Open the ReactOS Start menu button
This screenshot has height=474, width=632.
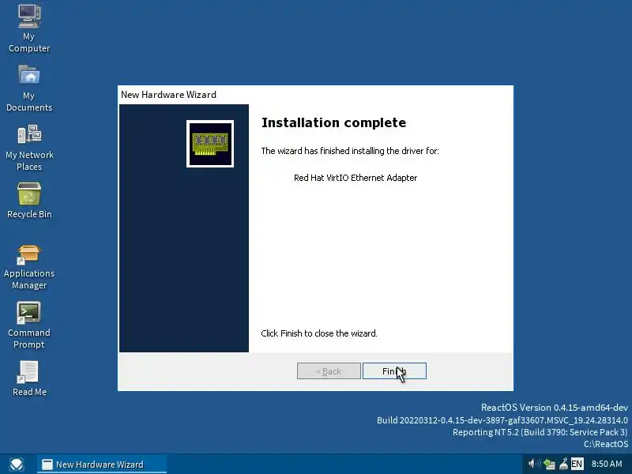click(x=16, y=465)
